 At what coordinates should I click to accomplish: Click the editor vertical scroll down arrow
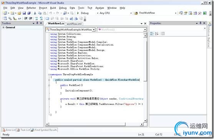point(145,121)
